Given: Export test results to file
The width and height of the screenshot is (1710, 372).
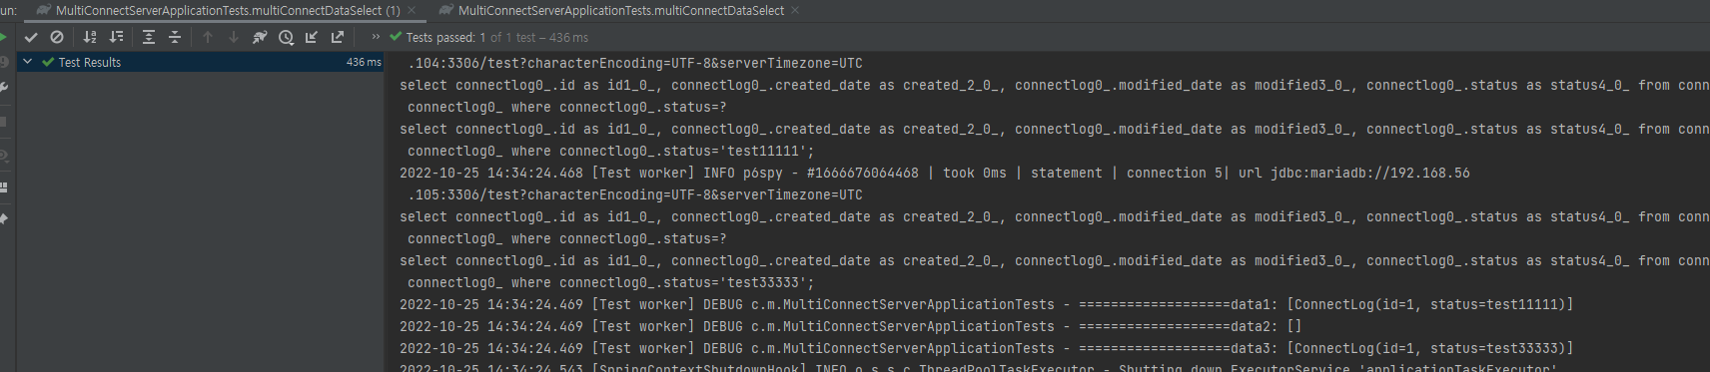Looking at the screenshot, I should pos(338,37).
